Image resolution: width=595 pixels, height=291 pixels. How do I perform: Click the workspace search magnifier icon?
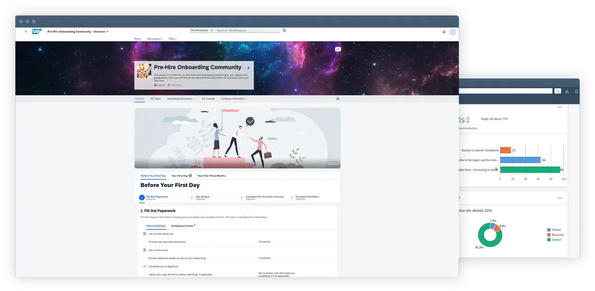click(x=284, y=30)
